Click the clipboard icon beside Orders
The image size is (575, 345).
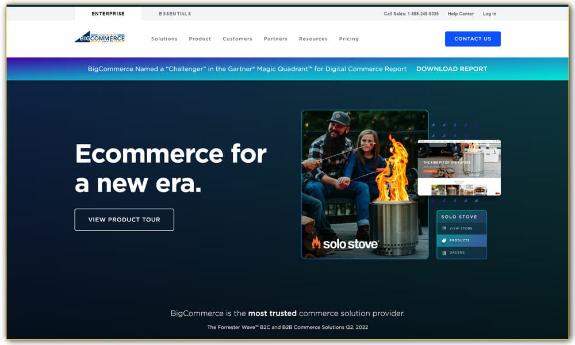(x=444, y=252)
